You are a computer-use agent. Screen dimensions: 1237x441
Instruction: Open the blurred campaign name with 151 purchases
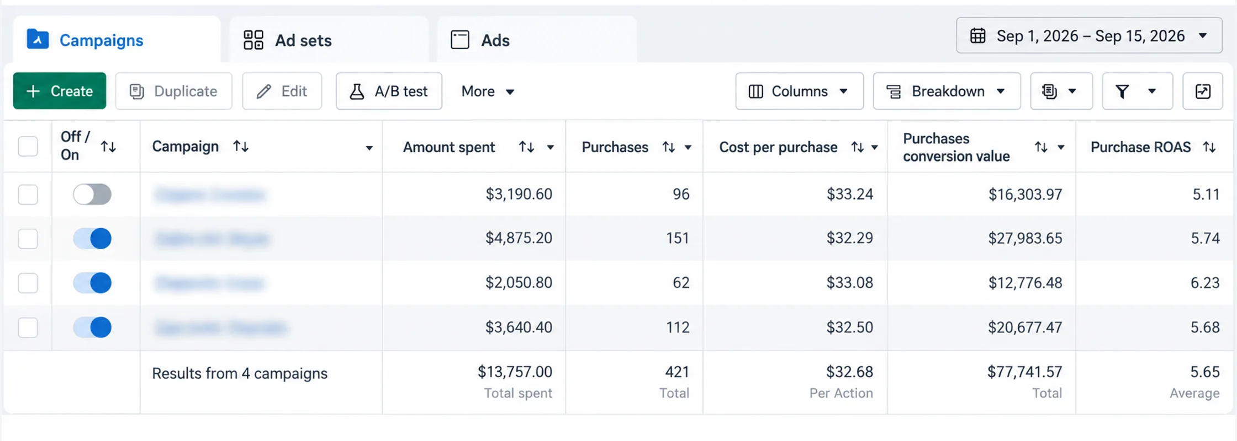click(212, 239)
